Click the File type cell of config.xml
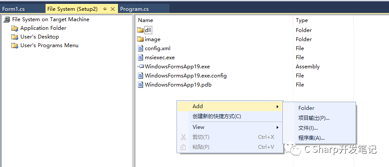This screenshot has height=167, width=389. (300, 48)
